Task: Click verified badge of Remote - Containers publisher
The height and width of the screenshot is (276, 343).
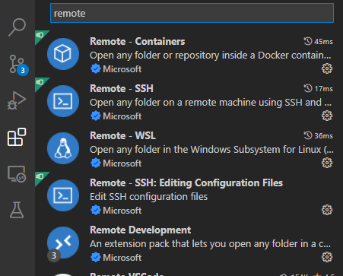Action: tap(96, 69)
